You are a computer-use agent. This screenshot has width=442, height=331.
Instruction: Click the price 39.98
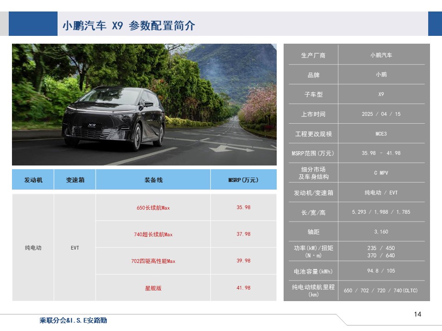tap(244, 261)
